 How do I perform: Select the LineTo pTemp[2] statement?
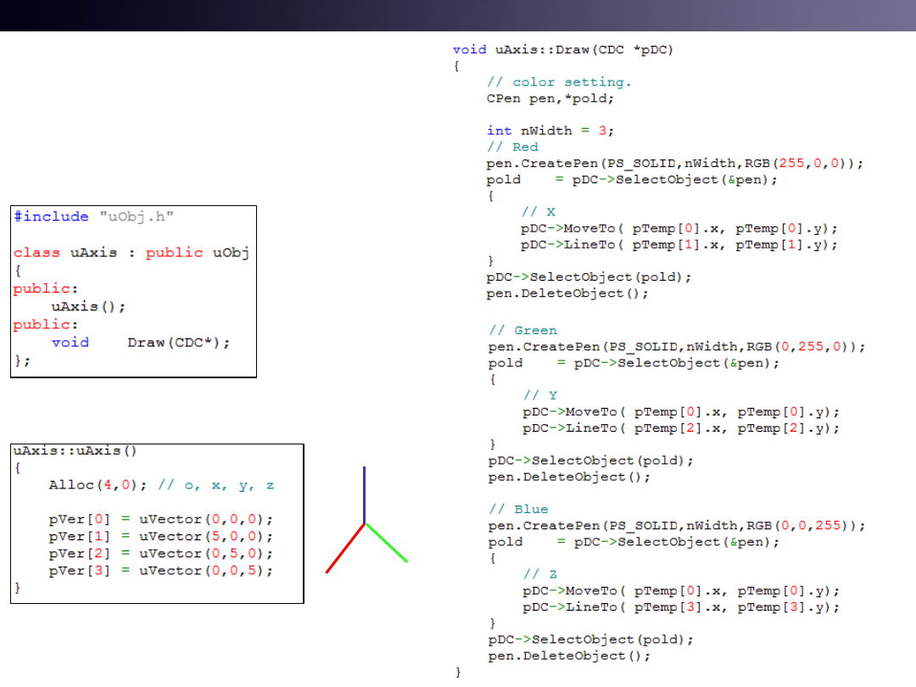click(x=681, y=428)
